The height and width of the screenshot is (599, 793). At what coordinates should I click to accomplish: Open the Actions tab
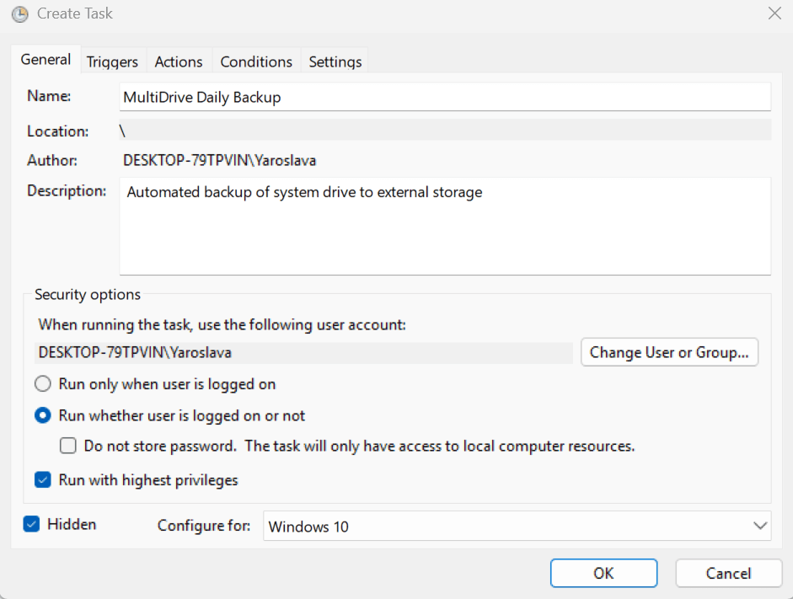[x=178, y=61]
